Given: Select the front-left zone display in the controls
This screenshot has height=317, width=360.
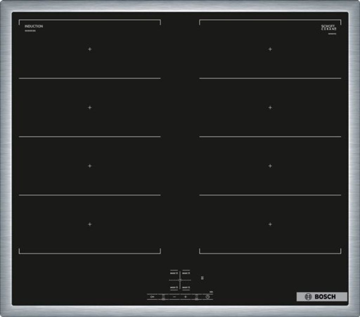Looking at the screenshot, I should click(x=174, y=287).
